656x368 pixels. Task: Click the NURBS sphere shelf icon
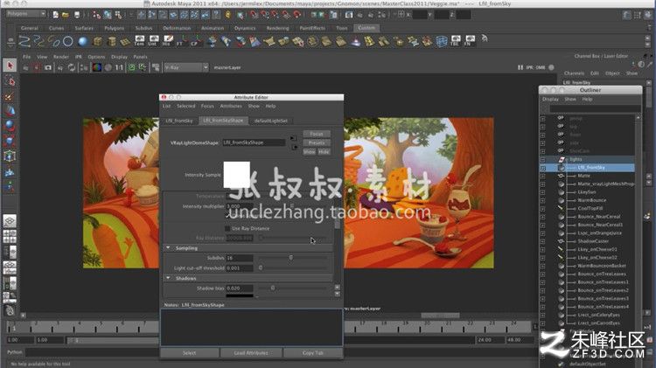(83, 41)
